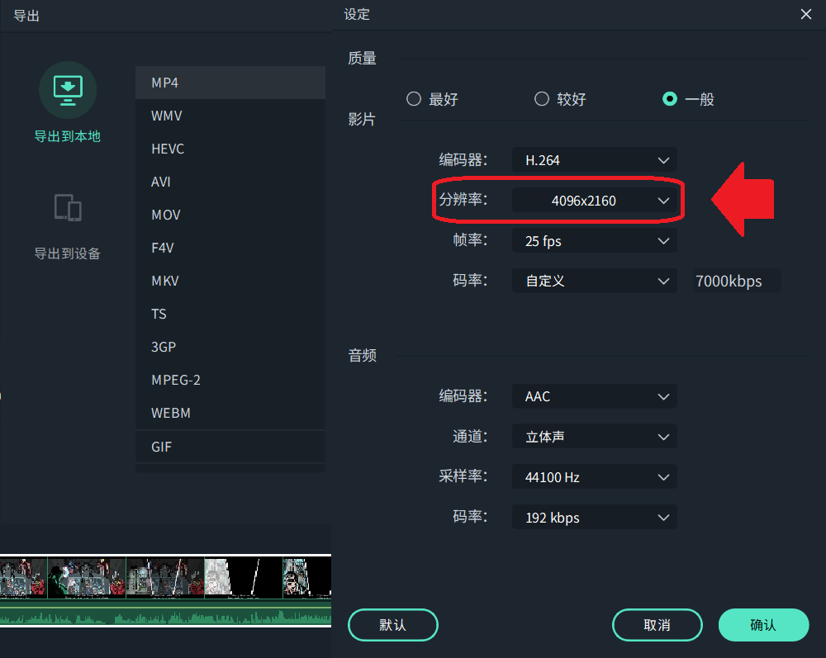The height and width of the screenshot is (658, 826).
Task: Open the AAC audio encoder dropdown
Action: [x=594, y=396]
